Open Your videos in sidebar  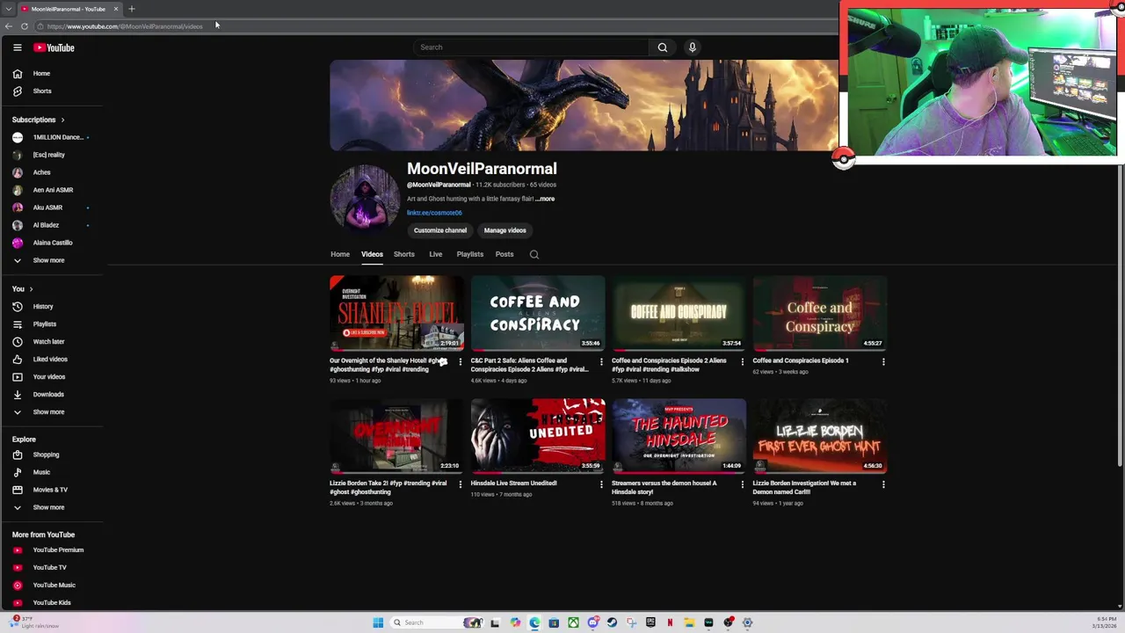click(x=49, y=377)
